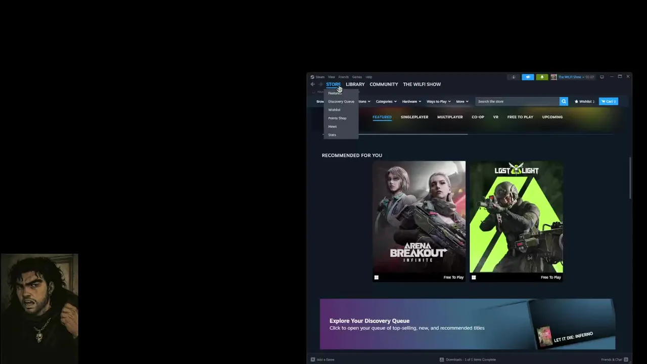The height and width of the screenshot is (364, 647).
Task: Open the green notifications bell
Action: pyautogui.click(x=542, y=77)
